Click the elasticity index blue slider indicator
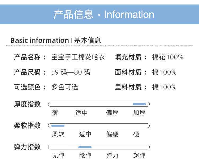 point(85,147)
